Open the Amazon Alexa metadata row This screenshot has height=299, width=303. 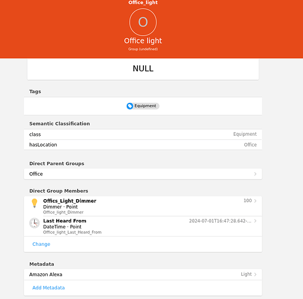pos(143,274)
